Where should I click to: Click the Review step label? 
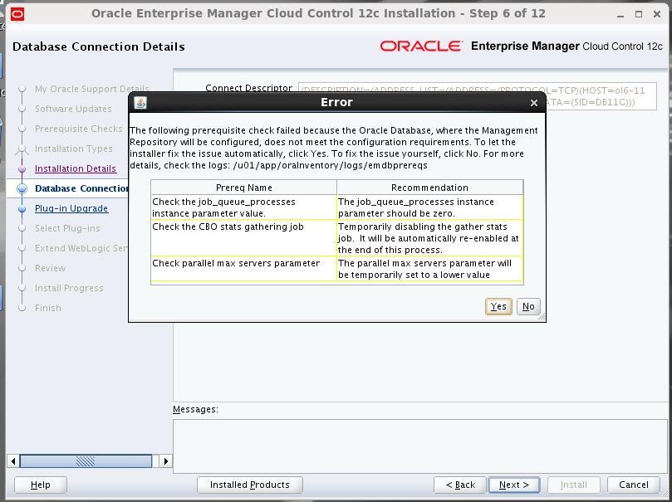click(x=50, y=268)
